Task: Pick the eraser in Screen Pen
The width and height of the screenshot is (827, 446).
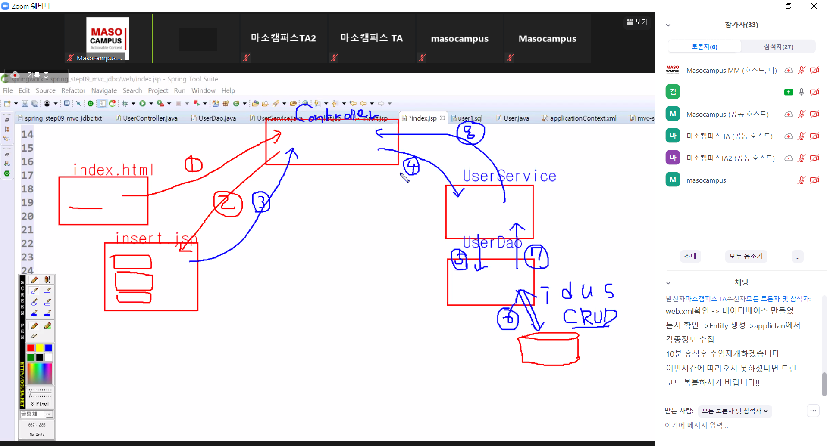Action: 34,336
